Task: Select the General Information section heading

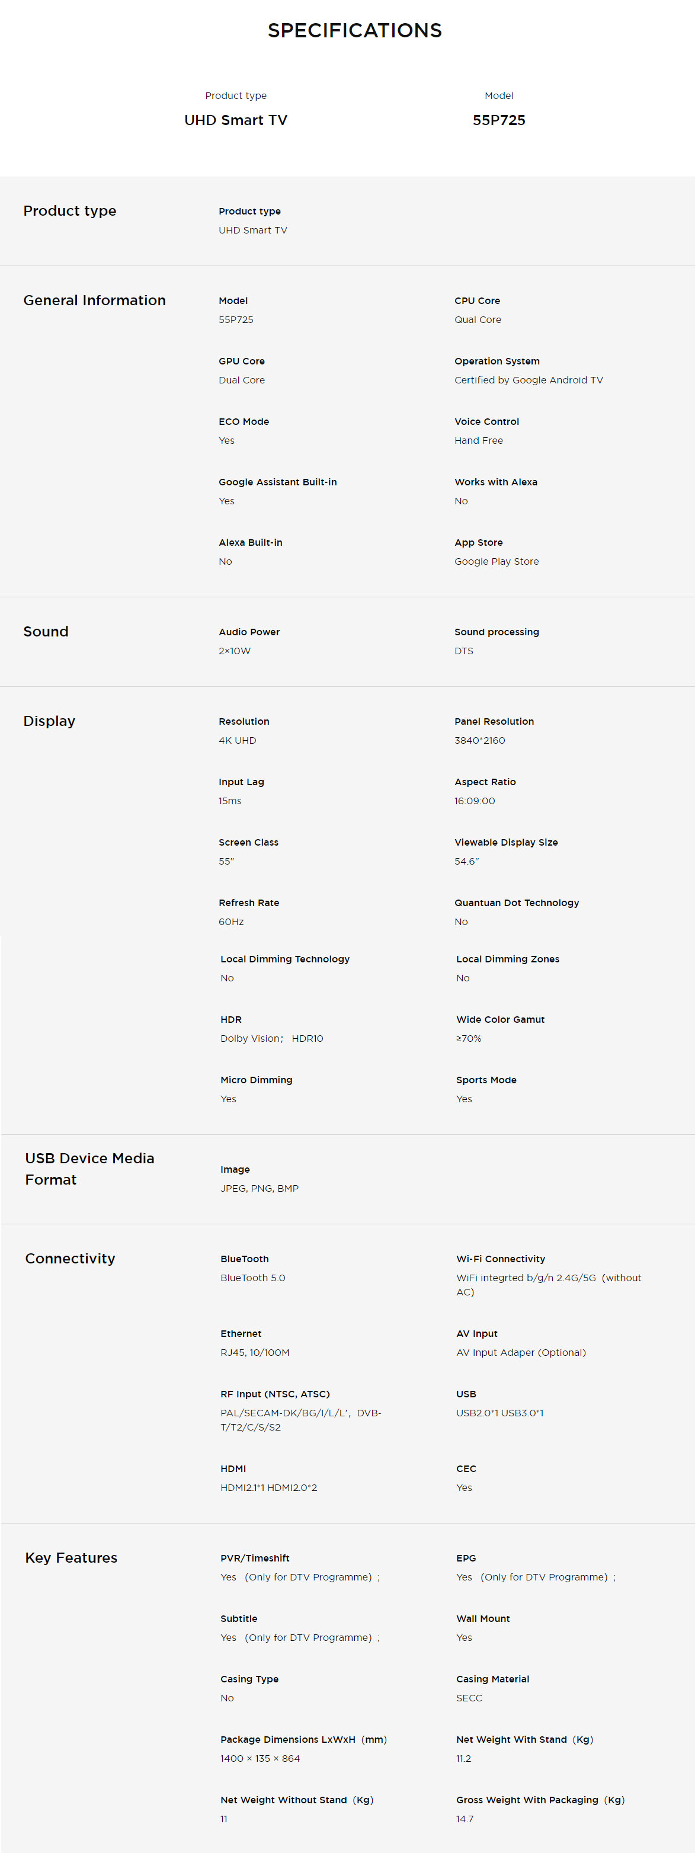Action: (94, 300)
